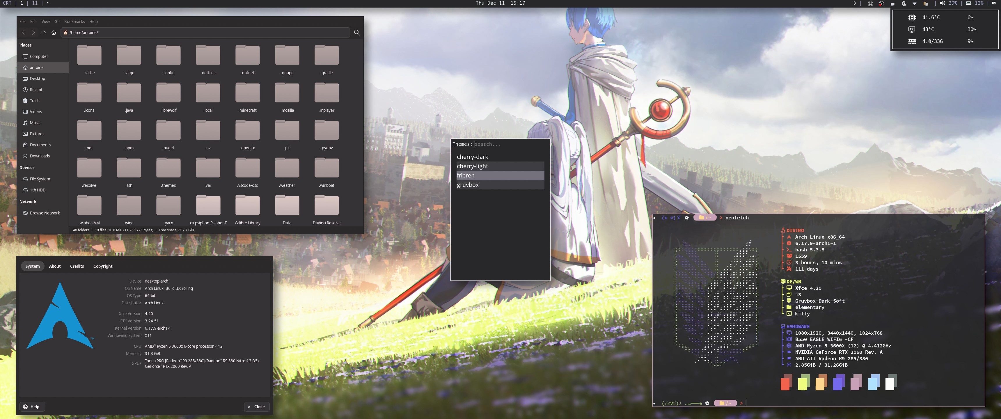Open the .config folder

click(x=168, y=59)
